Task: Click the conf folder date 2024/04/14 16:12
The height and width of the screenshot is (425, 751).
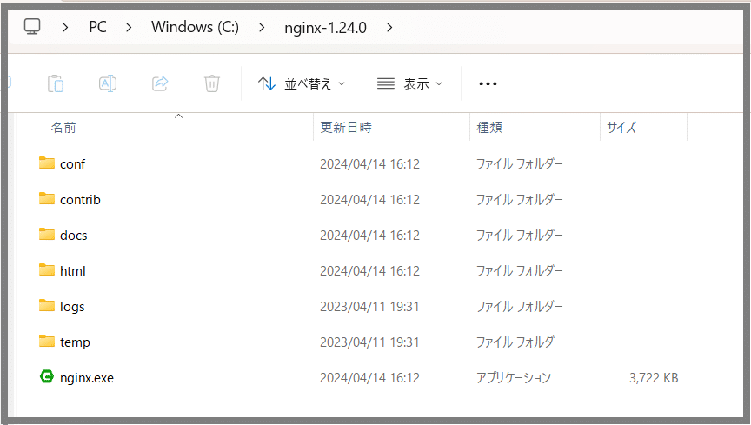Action: (369, 164)
